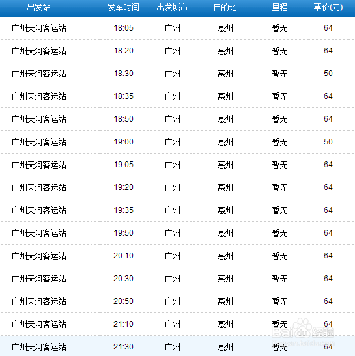Click the 出发城市 column header
Viewport: 355px width, 356px height.
[172, 8]
